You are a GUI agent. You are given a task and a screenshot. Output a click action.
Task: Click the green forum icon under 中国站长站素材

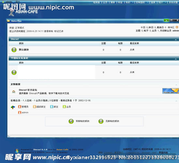point(14,72)
